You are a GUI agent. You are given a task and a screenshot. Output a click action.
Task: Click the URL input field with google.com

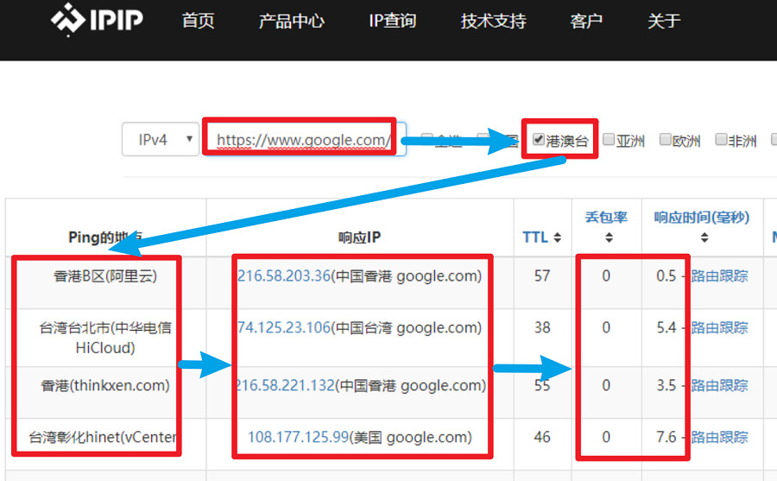tap(302, 139)
